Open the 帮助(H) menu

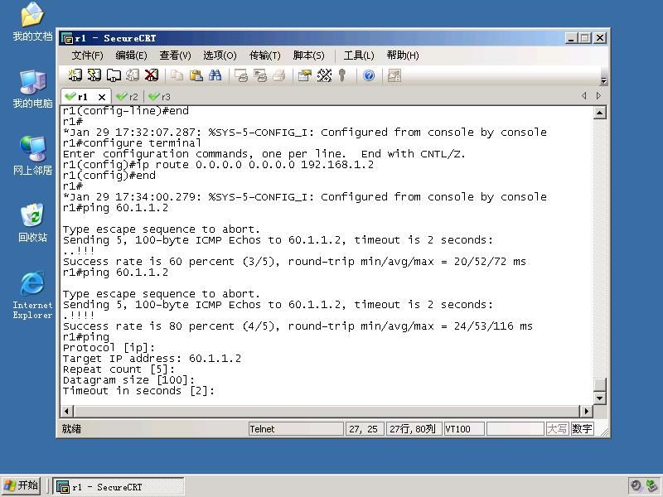point(403,55)
